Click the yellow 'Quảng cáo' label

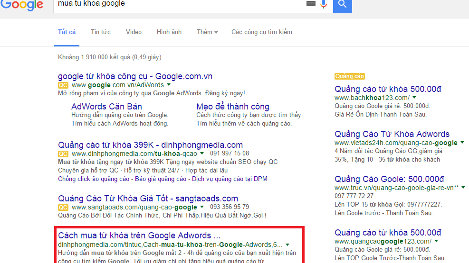pos(349,76)
